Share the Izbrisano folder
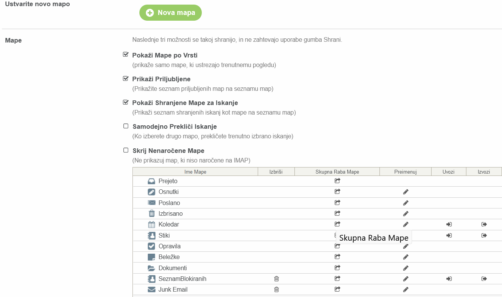 pos(337,213)
